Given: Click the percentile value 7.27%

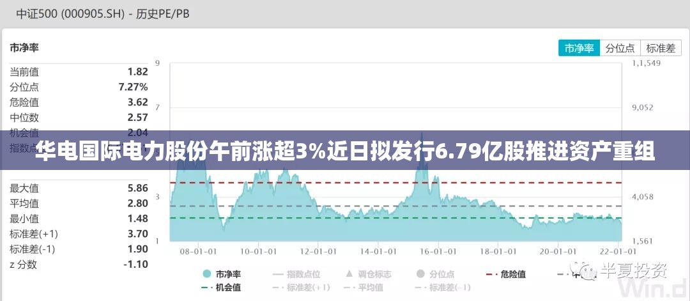Looking at the screenshot, I should (134, 87).
